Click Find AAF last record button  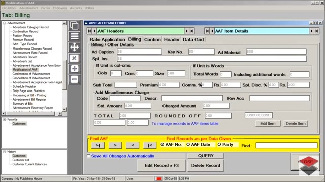click(x=98, y=145)
